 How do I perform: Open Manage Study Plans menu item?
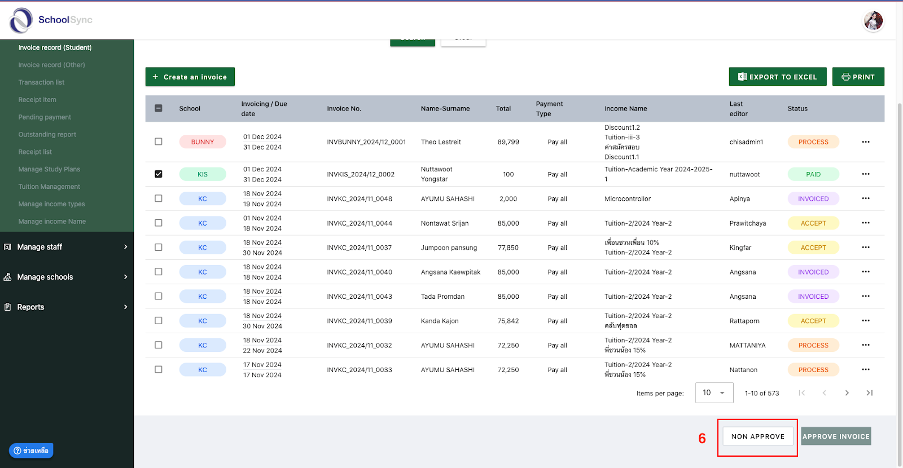49,169
